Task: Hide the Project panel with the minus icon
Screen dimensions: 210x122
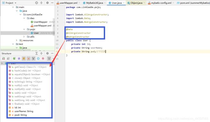Action: [x=52, y=3]
